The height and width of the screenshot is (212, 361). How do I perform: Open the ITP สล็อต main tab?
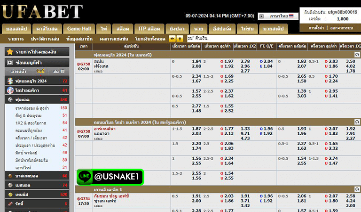(149, 29)
